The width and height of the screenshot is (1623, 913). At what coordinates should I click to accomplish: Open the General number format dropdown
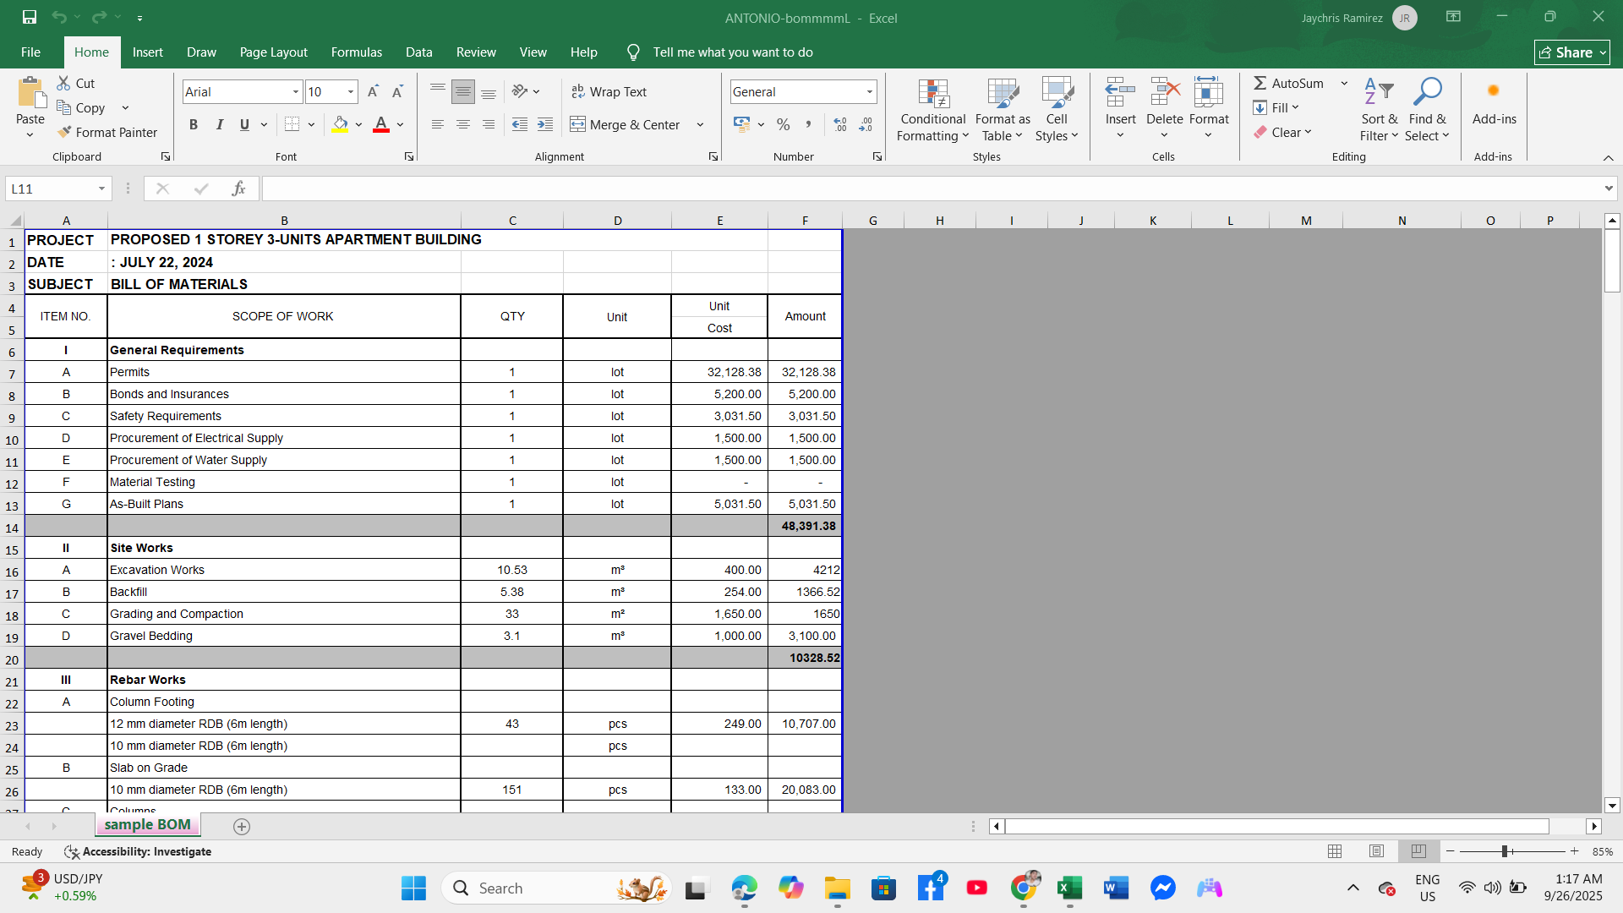coord(869,91)
